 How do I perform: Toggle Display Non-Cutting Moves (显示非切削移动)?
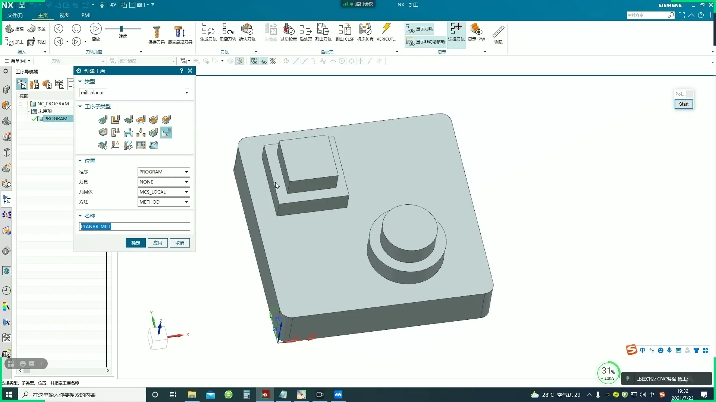[x=425, y=42]
